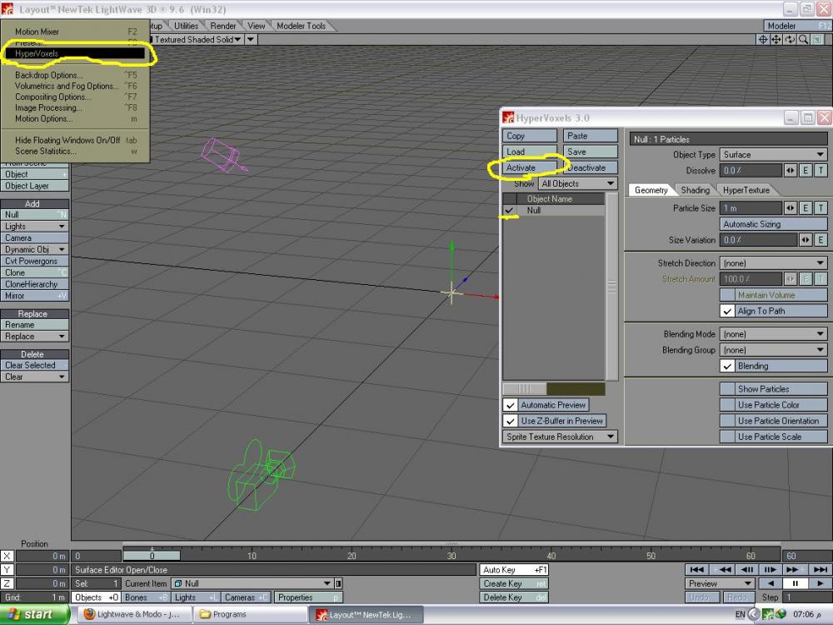Image resolution: width=833 pixels, height=625 pixels.
Task: Toggle Align To Path checkbox
Action: 727,311
